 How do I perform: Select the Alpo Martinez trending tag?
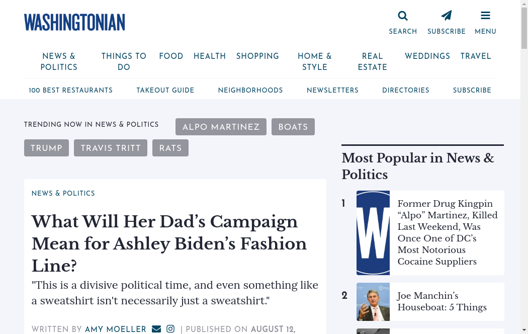pos(221,127)
